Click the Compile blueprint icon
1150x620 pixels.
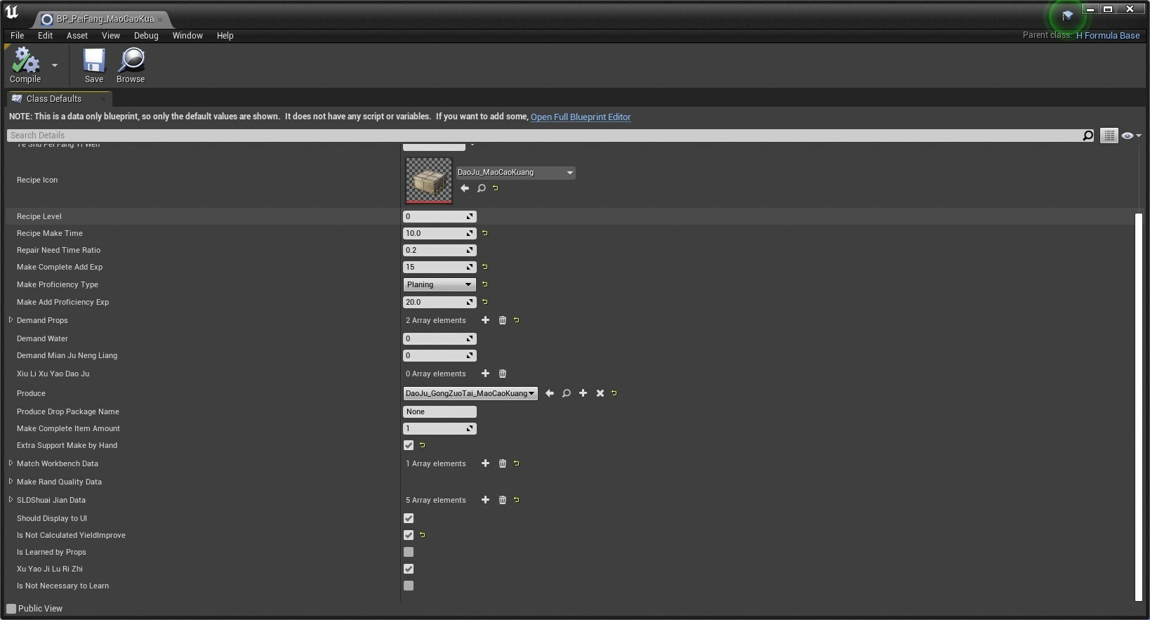tap(25, 61)
